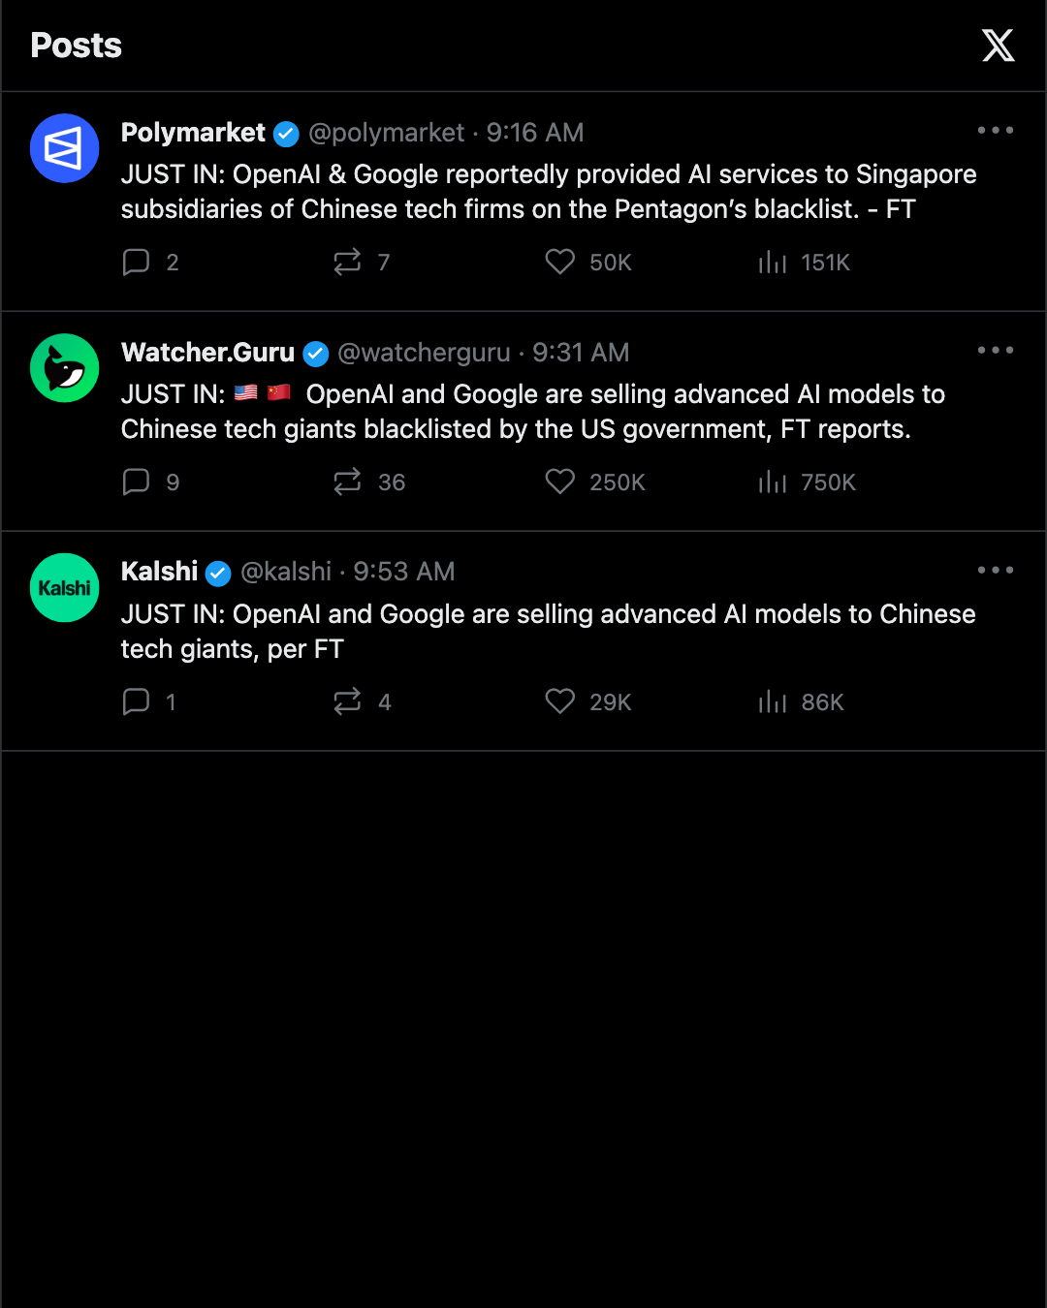Repost the Watcher.Guru post
Image resolution: width=1047 pixels, height=1308 pixels.
(347, 483)
